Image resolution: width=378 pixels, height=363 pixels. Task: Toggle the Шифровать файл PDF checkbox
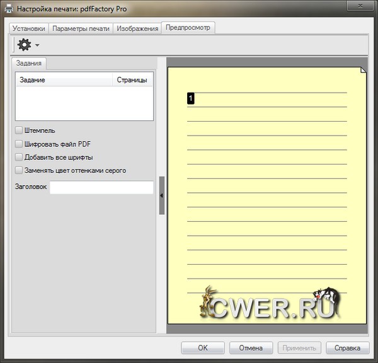[19, 144]
